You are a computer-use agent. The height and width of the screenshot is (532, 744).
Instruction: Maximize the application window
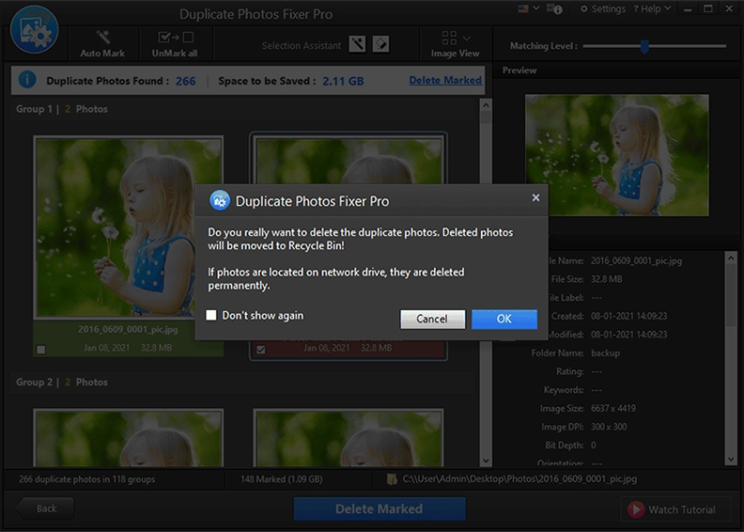[708, 8]
